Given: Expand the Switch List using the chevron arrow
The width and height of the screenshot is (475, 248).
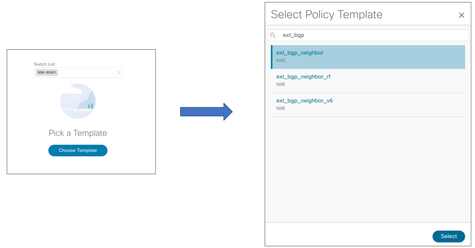Looking at the screenshot, I should pos(118,72).
